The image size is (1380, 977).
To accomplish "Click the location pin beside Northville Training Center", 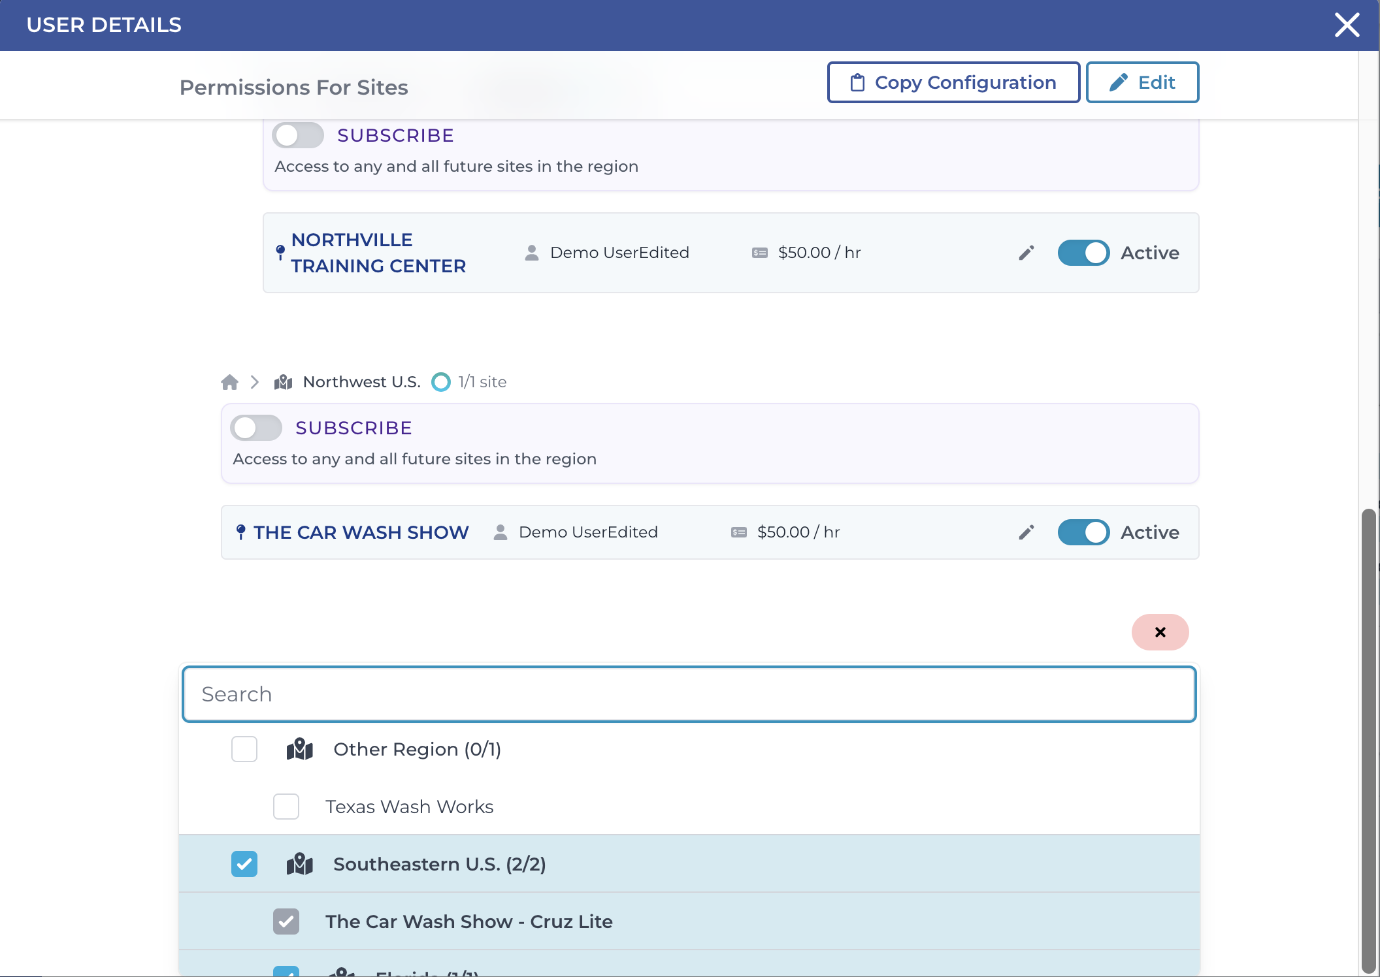I will [280, 251].
